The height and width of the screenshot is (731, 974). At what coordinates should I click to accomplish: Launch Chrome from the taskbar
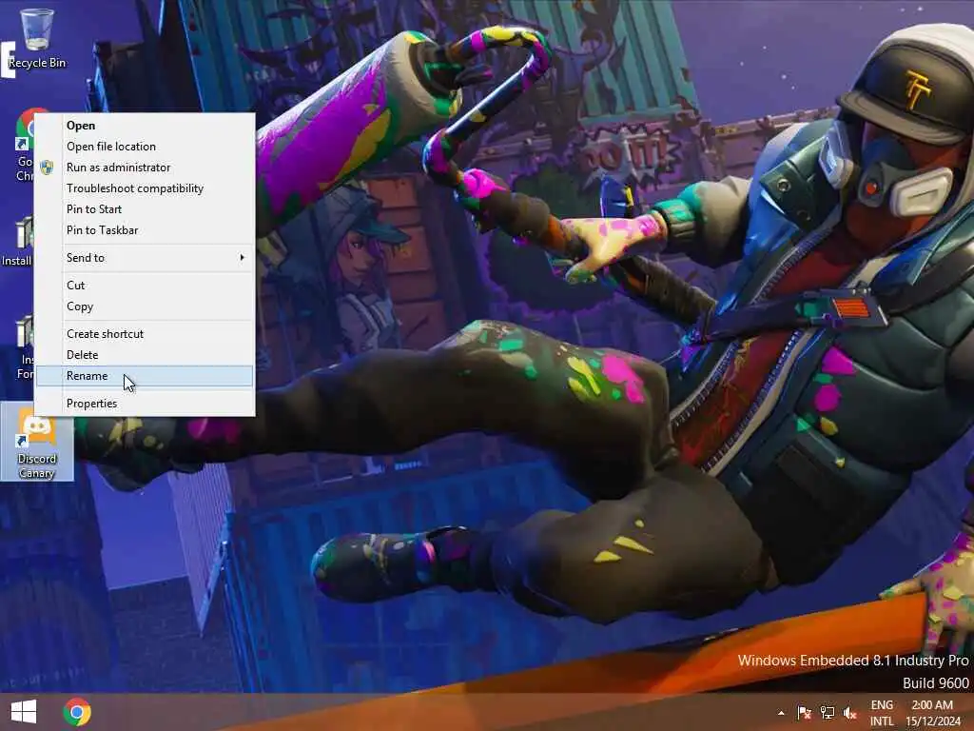(x=77, y=712)
